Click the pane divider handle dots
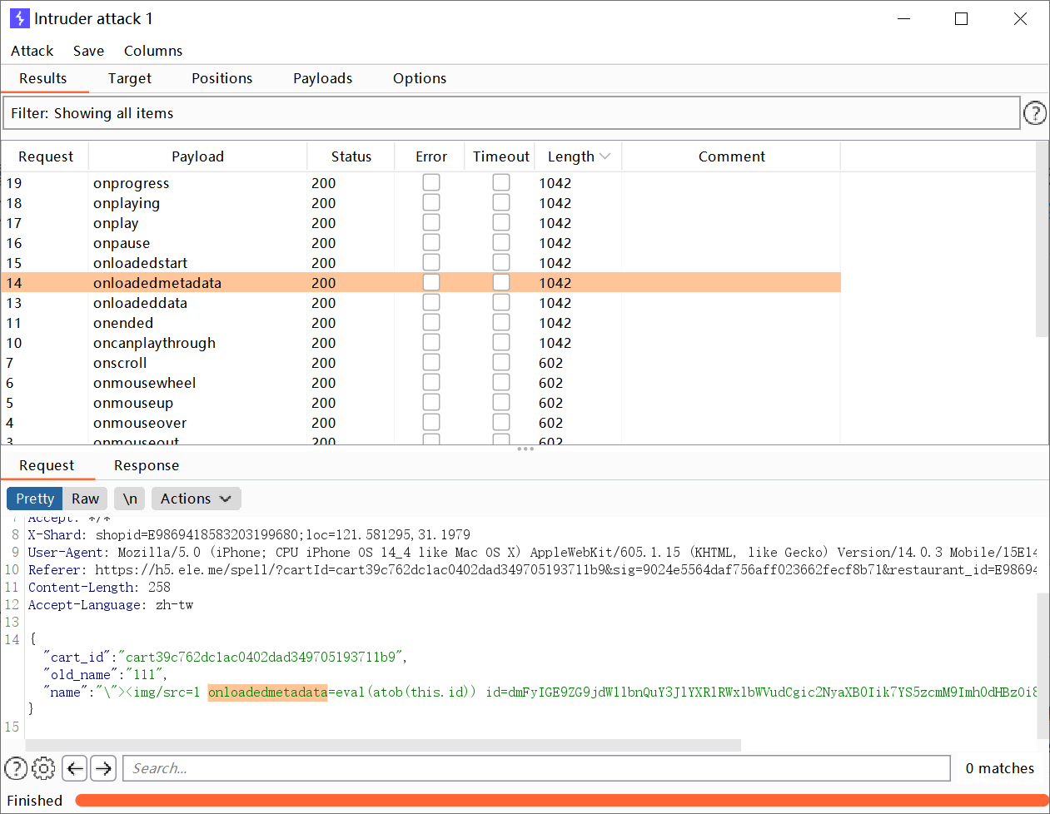The width and height of the screenshot is (1050, 814). tap(525, 449)
